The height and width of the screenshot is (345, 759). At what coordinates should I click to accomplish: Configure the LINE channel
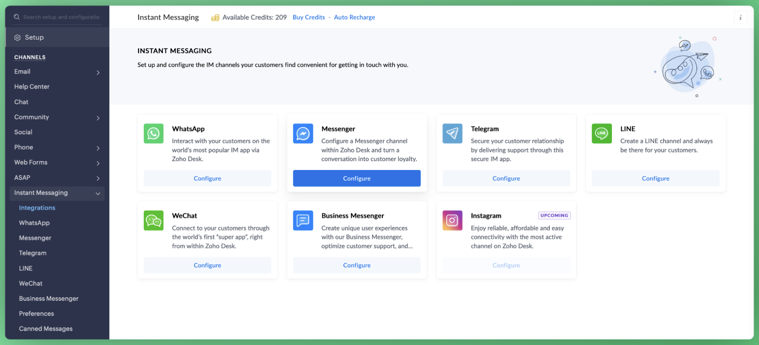(656, 178)
